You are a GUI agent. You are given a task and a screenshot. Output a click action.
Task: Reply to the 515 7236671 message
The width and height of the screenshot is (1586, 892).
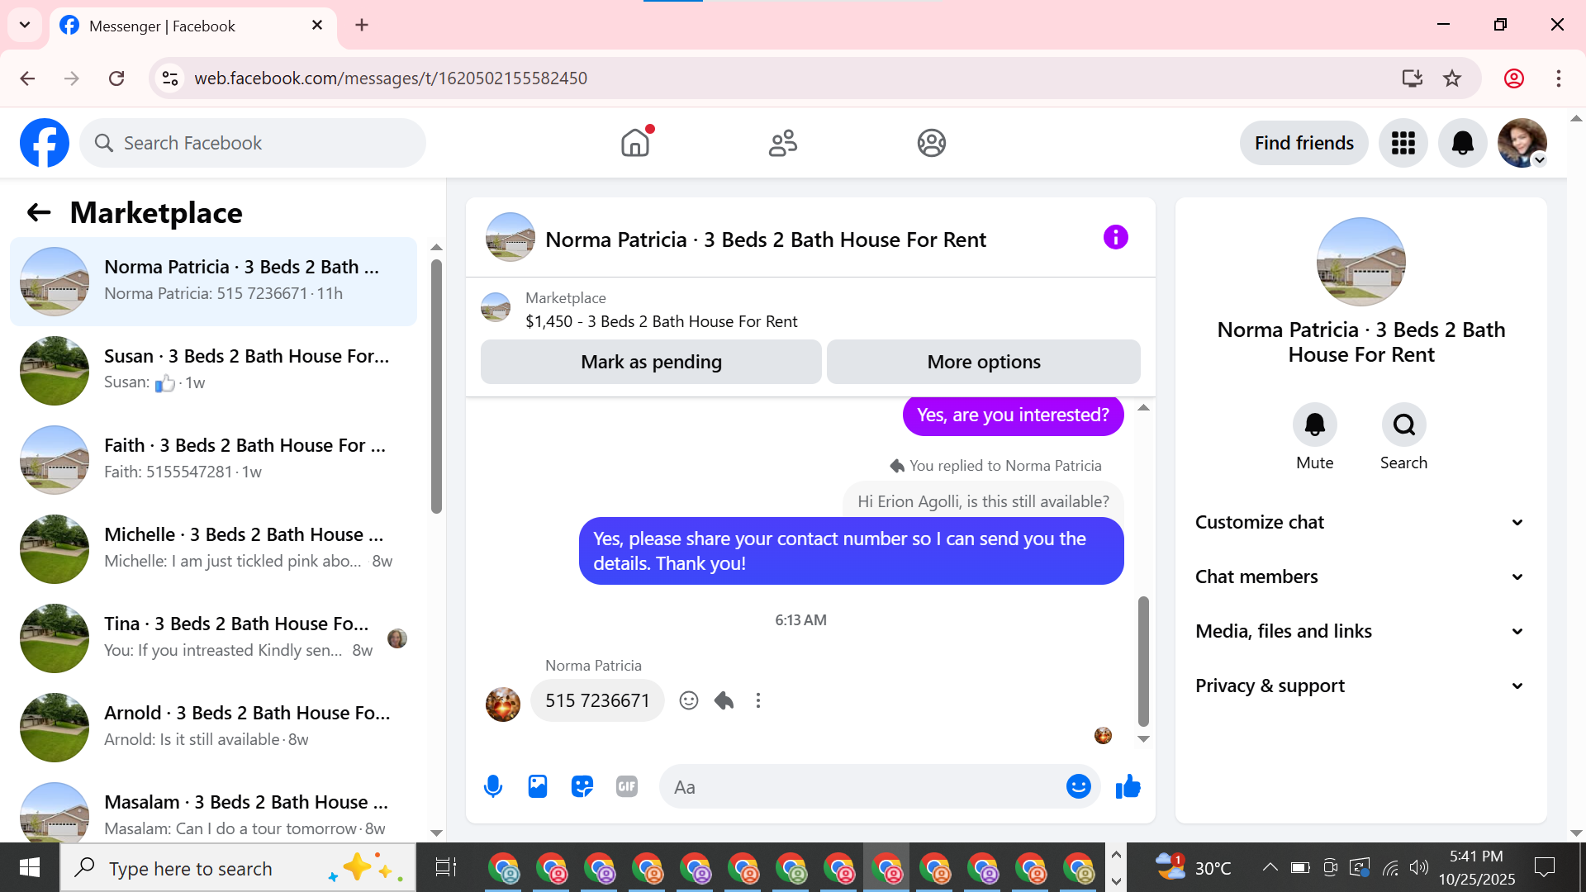point(724,700)
